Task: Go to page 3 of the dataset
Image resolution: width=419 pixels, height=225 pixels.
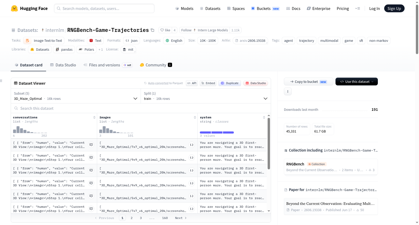Action: (x=141, y=218)
